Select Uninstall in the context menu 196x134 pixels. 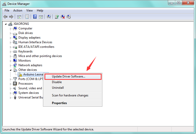point(58,88)
